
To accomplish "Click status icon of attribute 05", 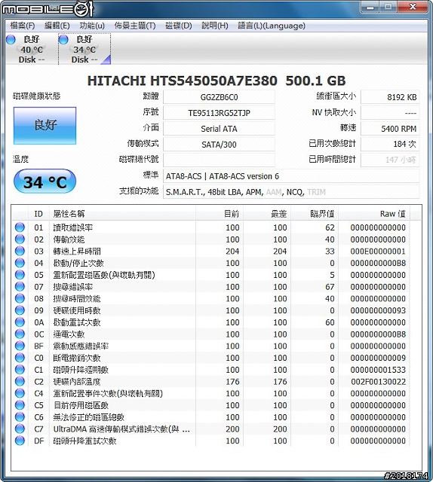I will pos(20,274).
